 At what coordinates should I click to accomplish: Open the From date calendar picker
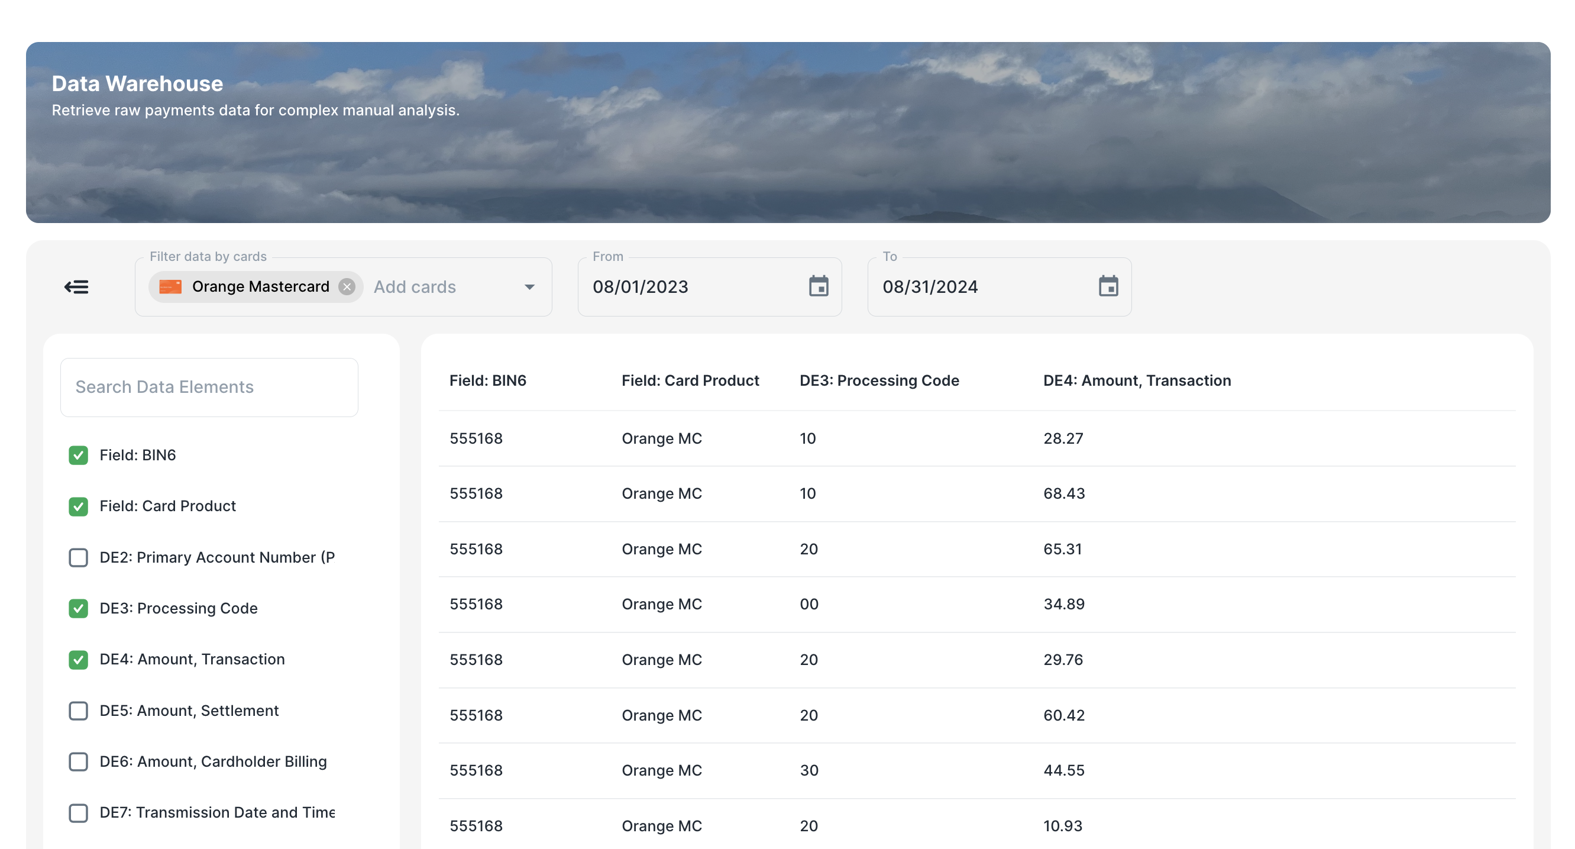(819, 286)
